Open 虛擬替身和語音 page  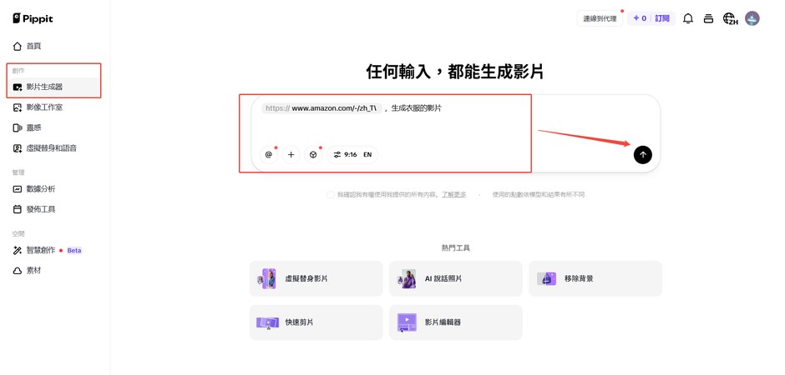coord(54,148)
